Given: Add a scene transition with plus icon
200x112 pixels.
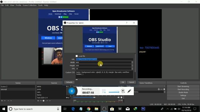Looking at the screenshot, I should tap(159, 89).
